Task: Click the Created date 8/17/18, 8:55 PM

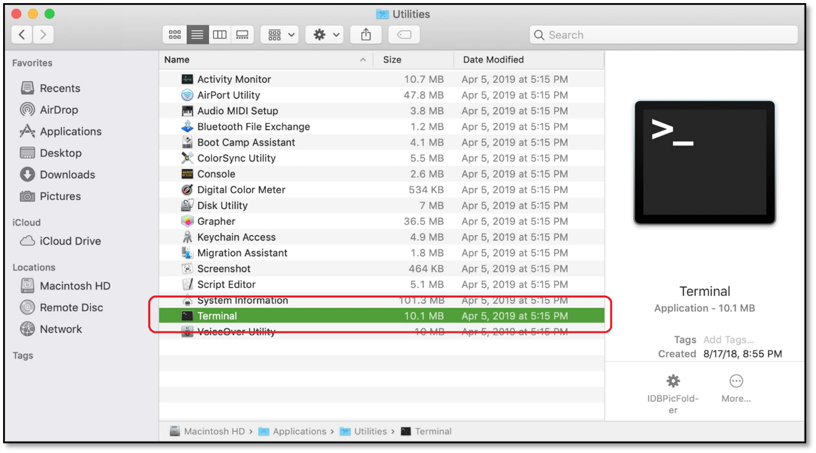Action: [x=743, y=354]
